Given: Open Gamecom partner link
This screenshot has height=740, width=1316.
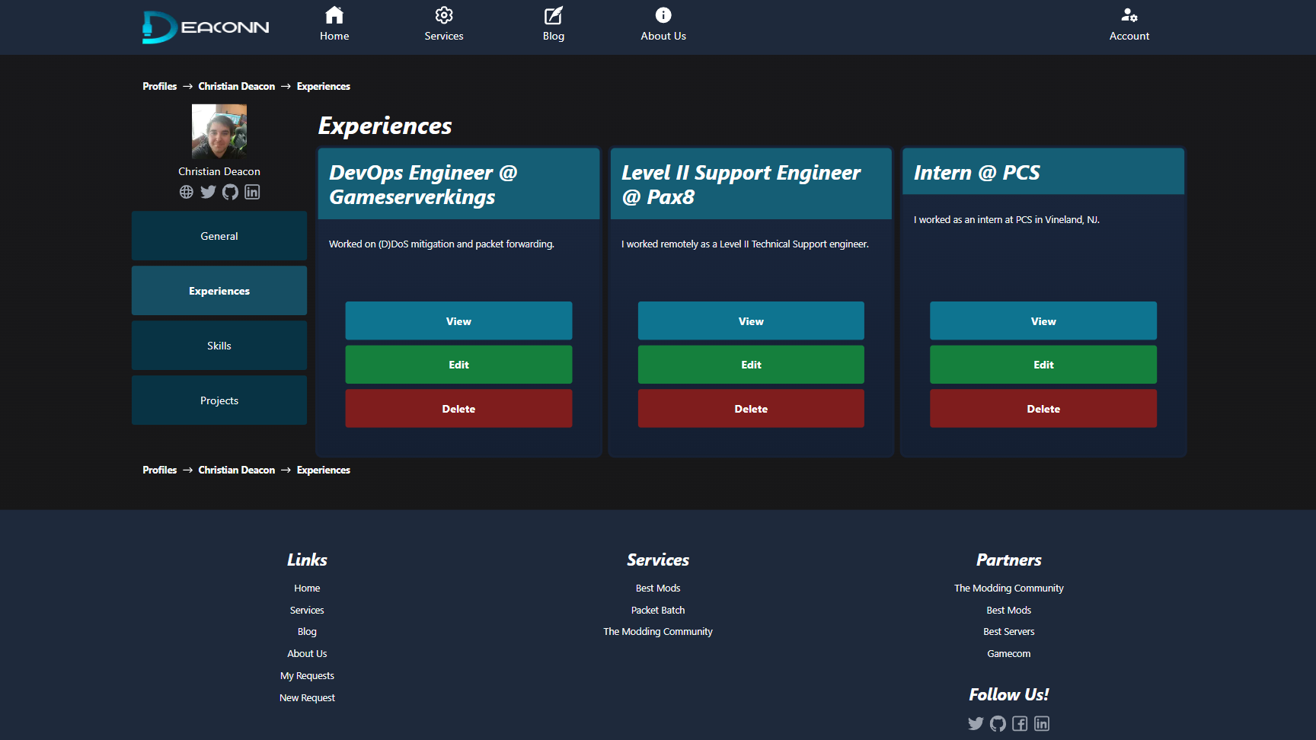Looking at the screenshot, I should (x=1009, y=654).
